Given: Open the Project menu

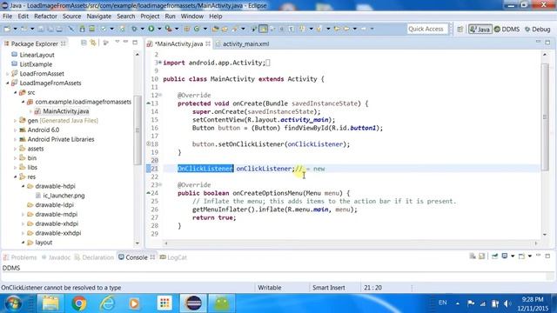Looking at the screenshot, I should point(150,16).
